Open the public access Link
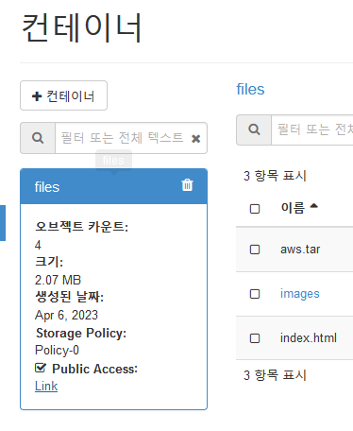353x431 pixels. pyautogui.click(x=46, y=386)
